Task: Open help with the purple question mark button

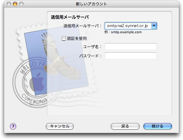Action: tap(13, 126)
